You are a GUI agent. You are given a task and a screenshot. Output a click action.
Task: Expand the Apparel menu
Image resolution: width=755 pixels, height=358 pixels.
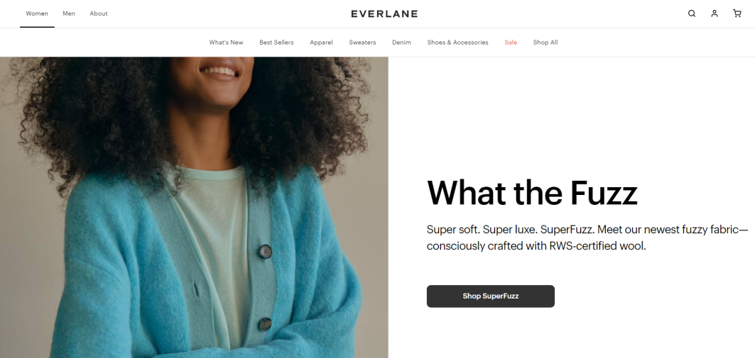tap(321, 43)
